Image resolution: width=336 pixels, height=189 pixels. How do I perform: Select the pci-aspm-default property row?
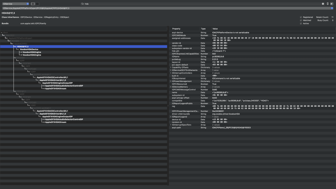coord(253,65)
